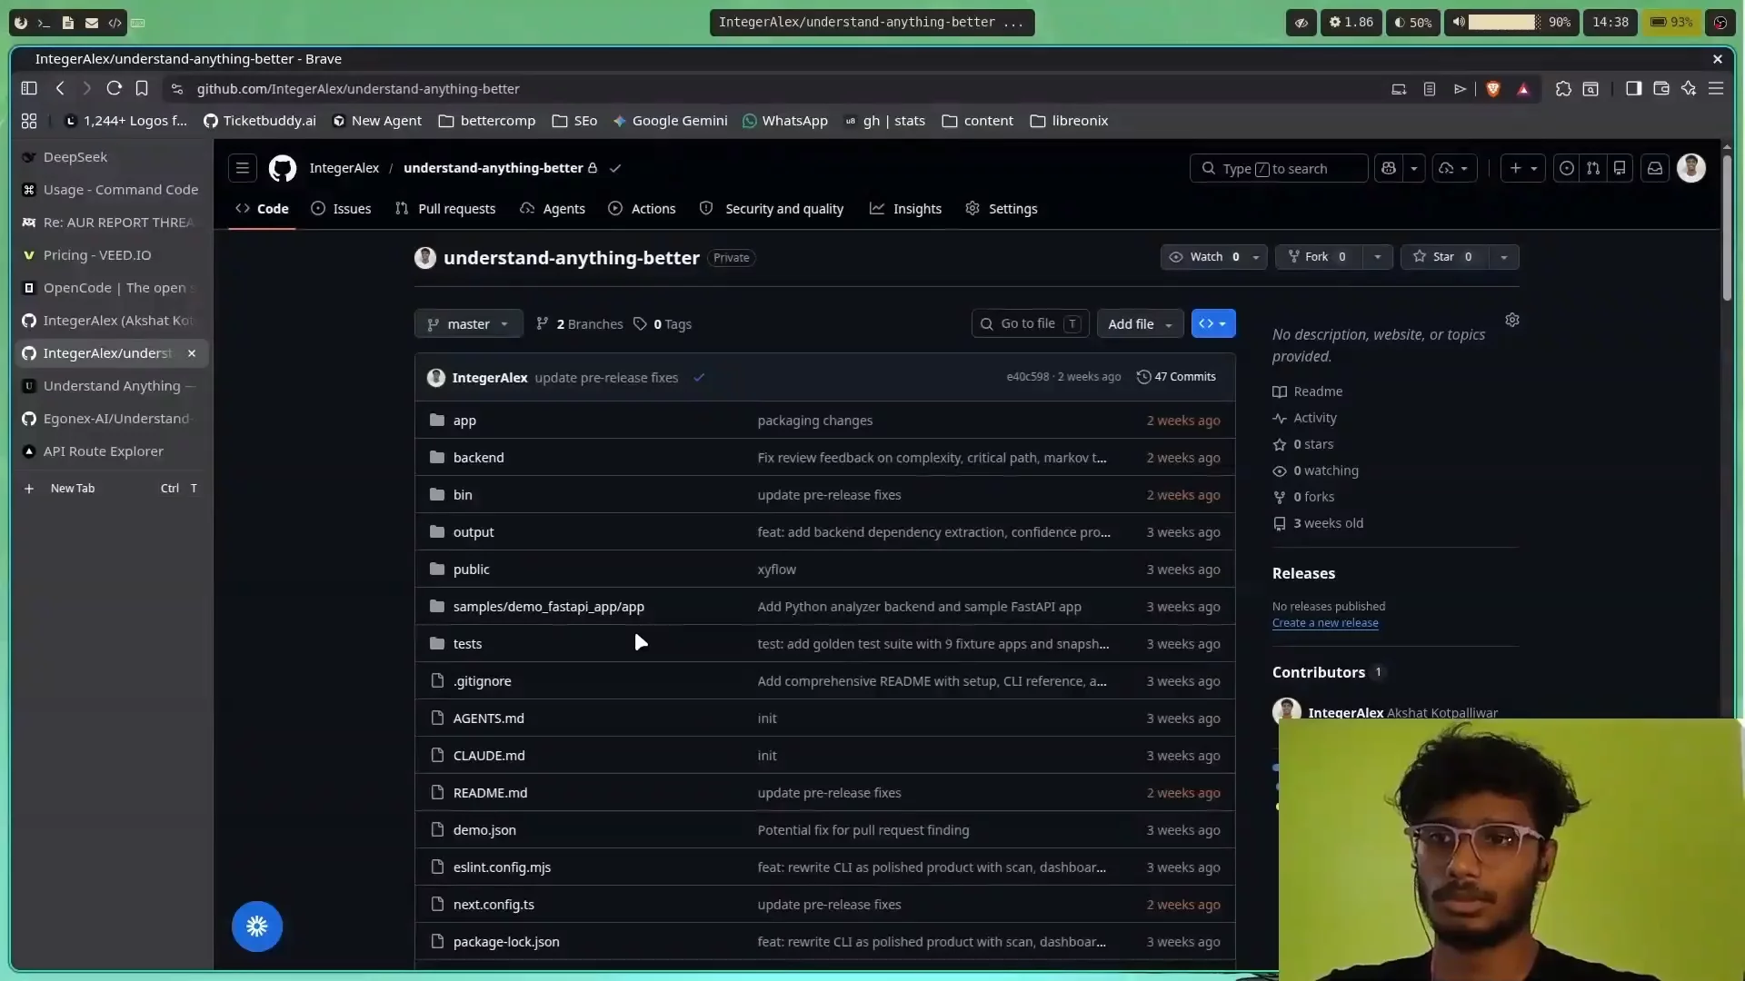This screenshot has height=981, width=1745.
Task: Open the battery 93% indicator
Action: [x=1670, y=23]
